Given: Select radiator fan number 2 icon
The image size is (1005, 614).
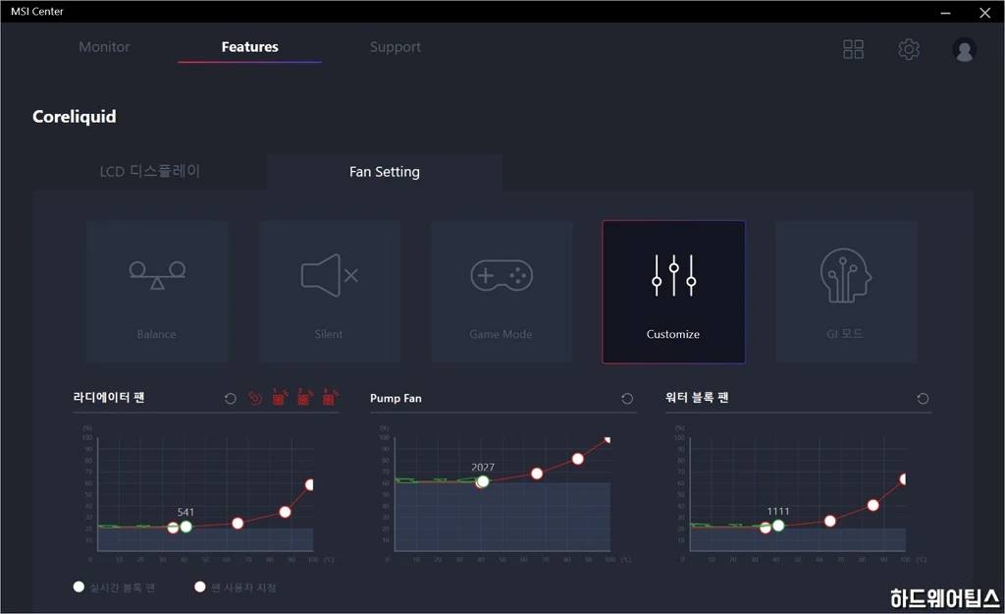Looking at the screenshot, I should point(304,397).
